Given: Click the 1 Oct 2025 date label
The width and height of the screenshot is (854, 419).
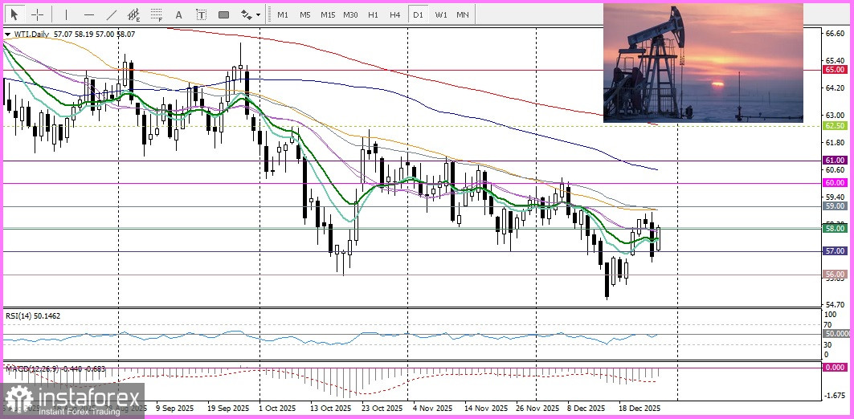Looking at the screenshot, I should click(x=277, y=408).
